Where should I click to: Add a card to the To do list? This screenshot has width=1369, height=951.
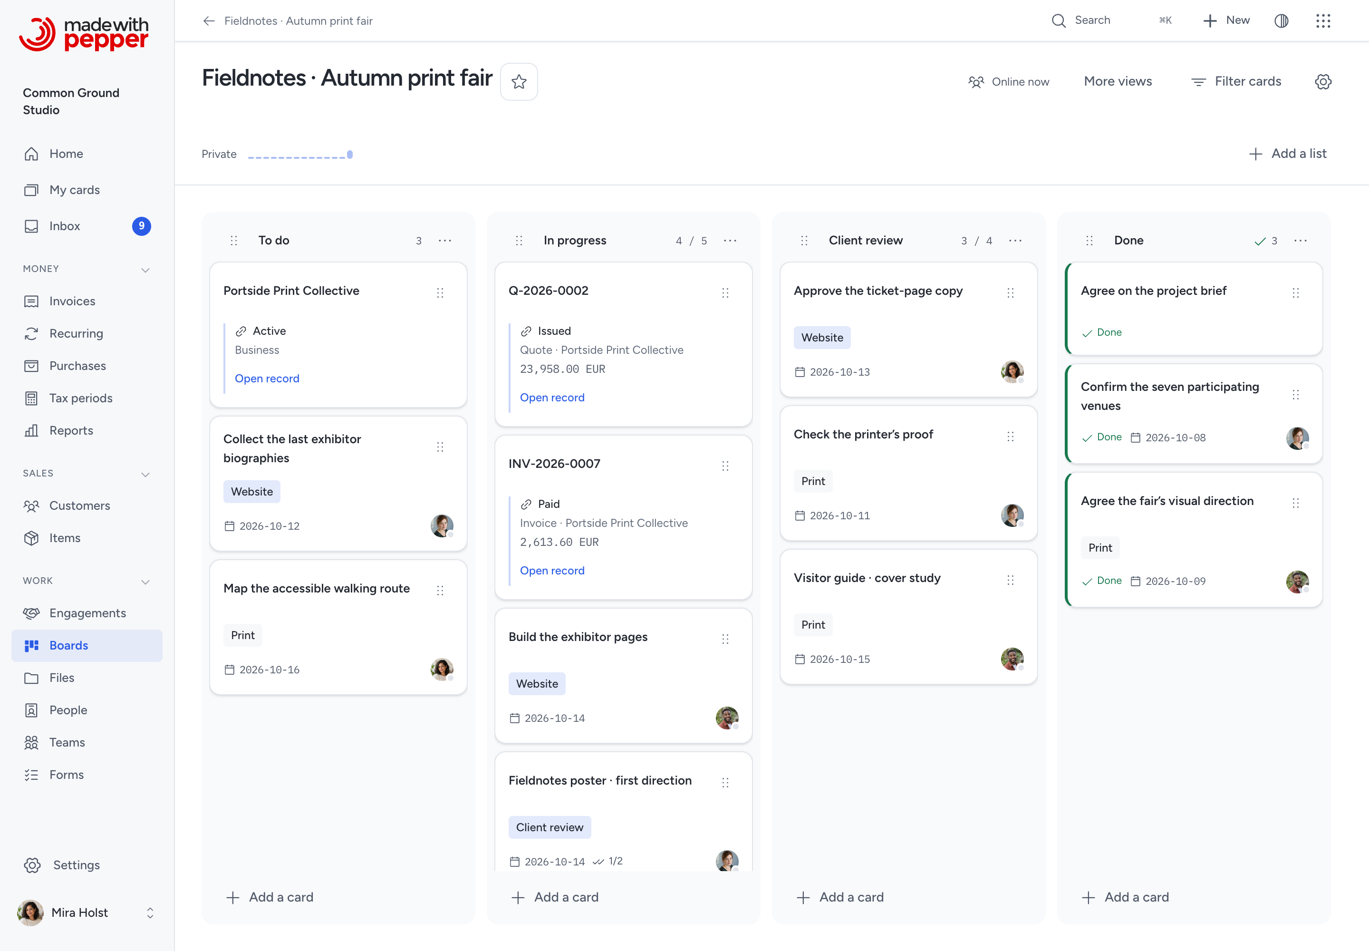tap(270, 897)
